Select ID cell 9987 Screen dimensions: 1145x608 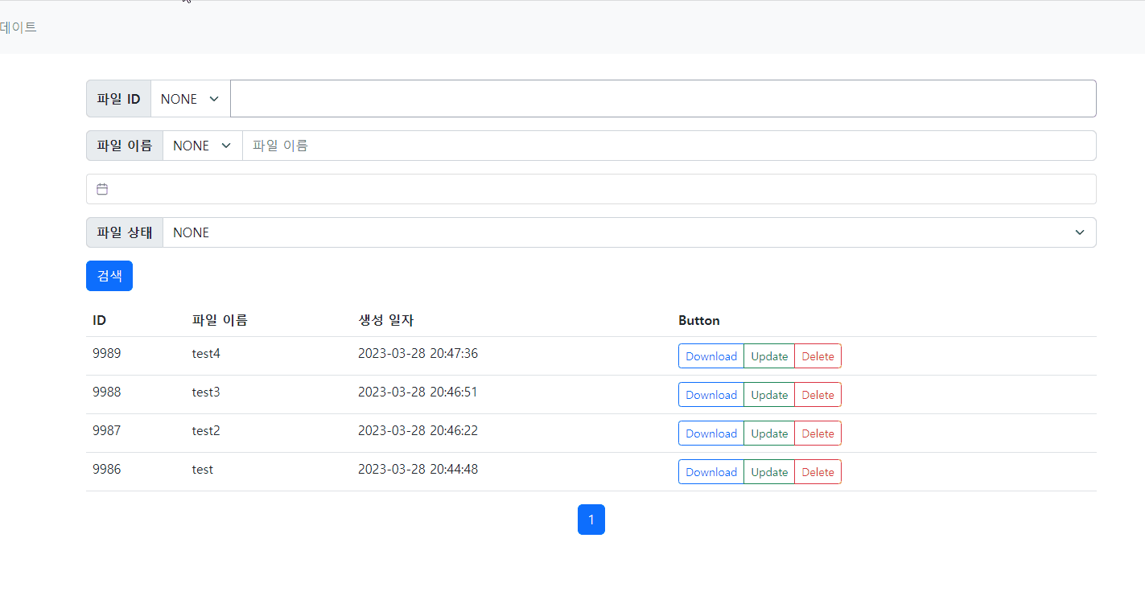pos(107,430)
